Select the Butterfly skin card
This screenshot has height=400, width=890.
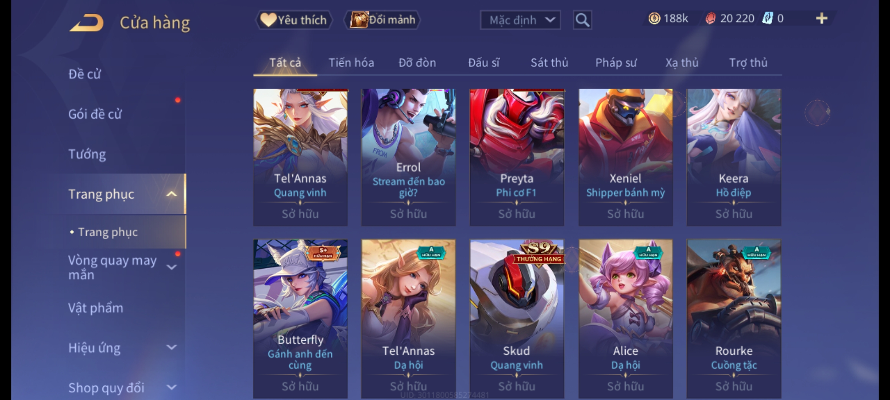300,319
